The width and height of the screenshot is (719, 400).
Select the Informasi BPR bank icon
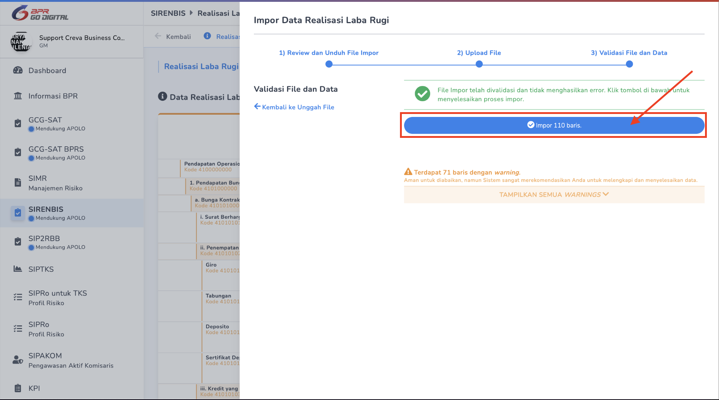point(18,96)
